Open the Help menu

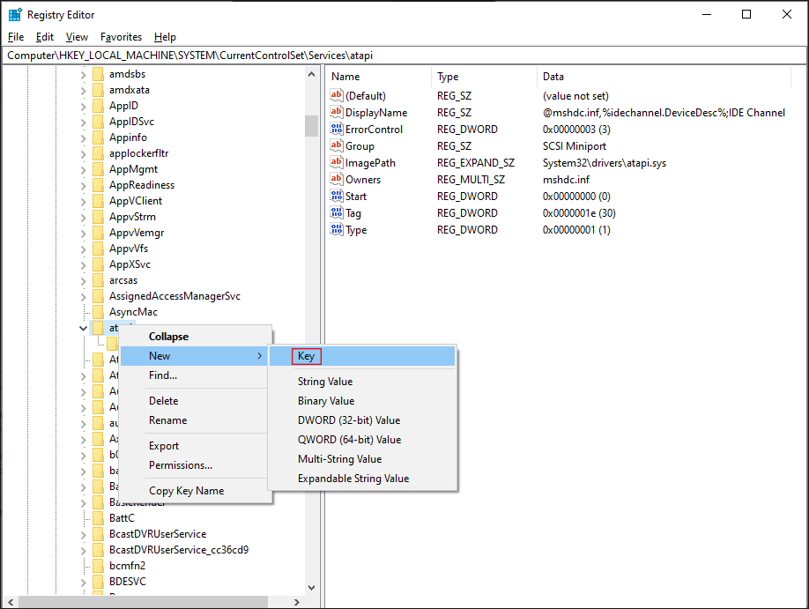[165, 37]
